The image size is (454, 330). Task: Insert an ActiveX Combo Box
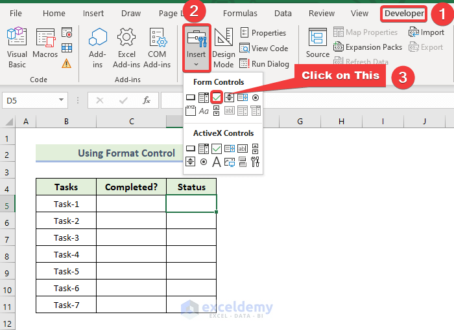click(204, 149)
